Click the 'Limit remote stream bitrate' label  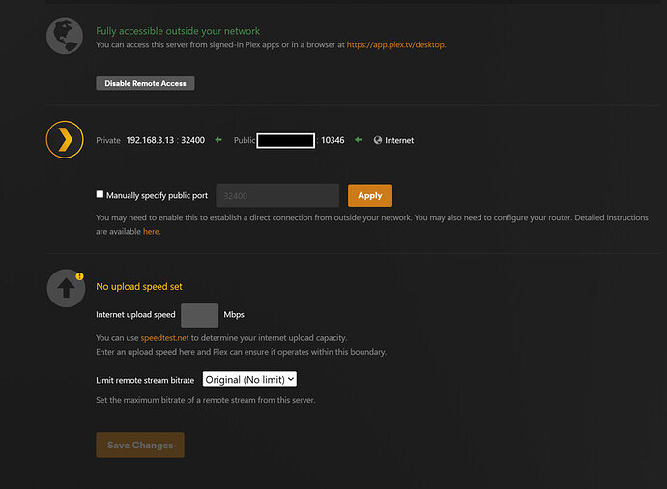click(x=145, y=380)
